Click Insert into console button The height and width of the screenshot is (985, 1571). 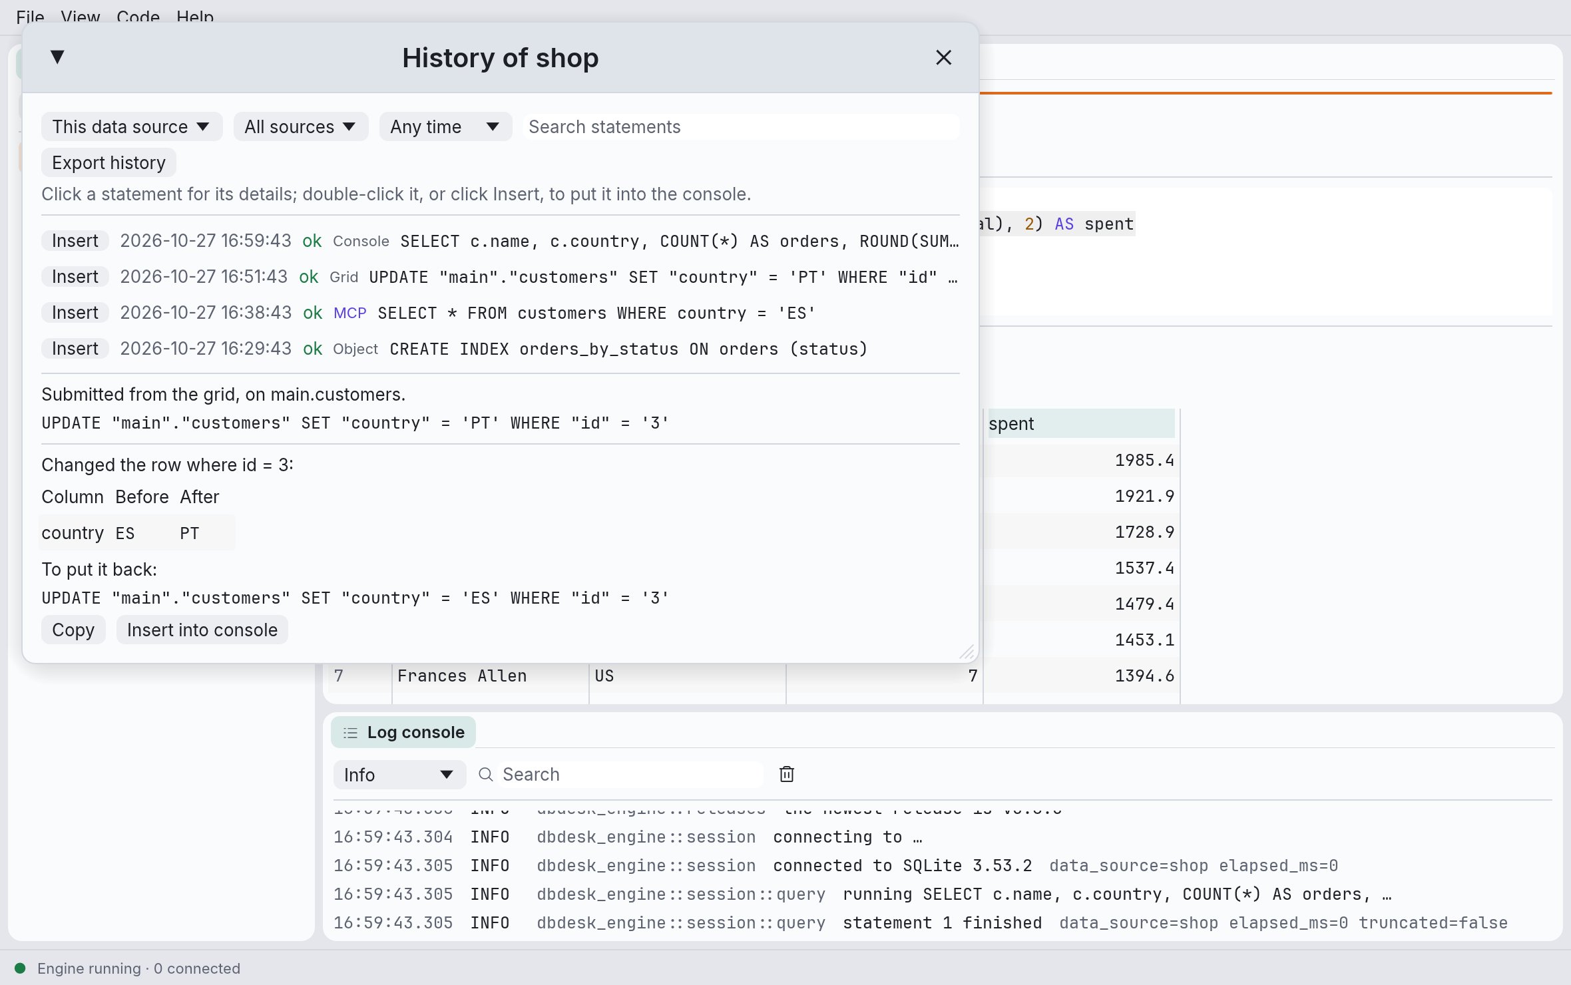coord(202,630)
